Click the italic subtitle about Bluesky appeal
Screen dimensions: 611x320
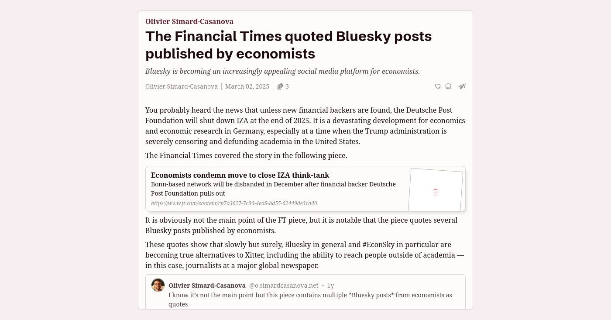coord(282,71)
